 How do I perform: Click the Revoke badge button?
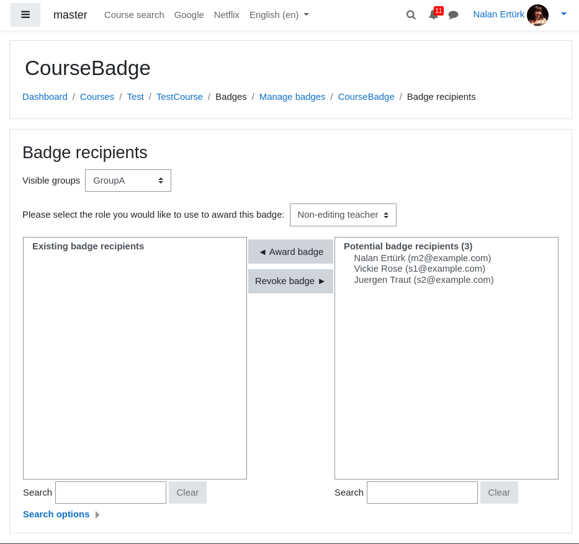point(290,281)
